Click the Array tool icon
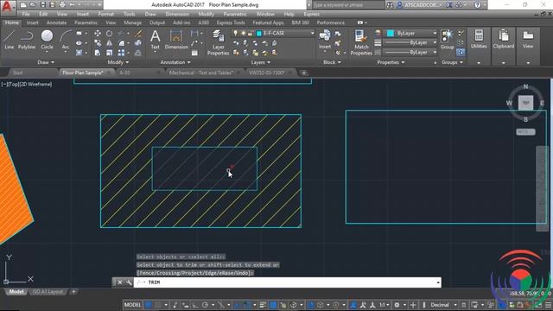 (x=121, y=53)
